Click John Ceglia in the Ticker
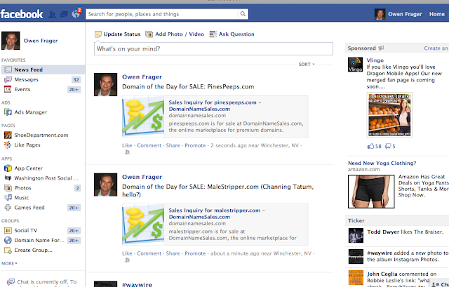This screenshot has width=449, height=287. coord(382,274)
